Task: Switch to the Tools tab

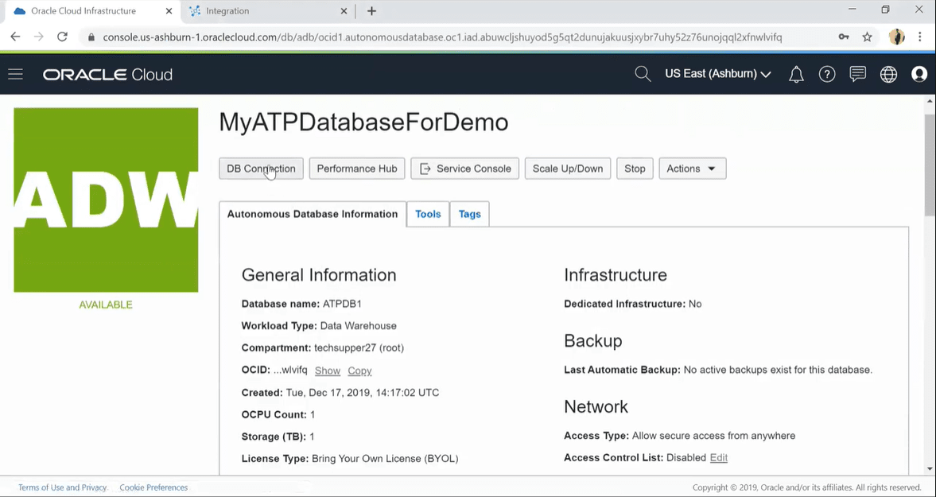Action: tap(428, 214)
